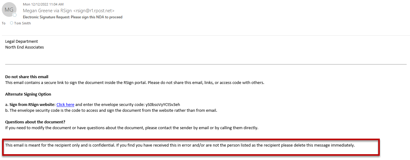Click the presence status dot on the avatar
Screen dimensions: 410x160
(x=14, y=15)
